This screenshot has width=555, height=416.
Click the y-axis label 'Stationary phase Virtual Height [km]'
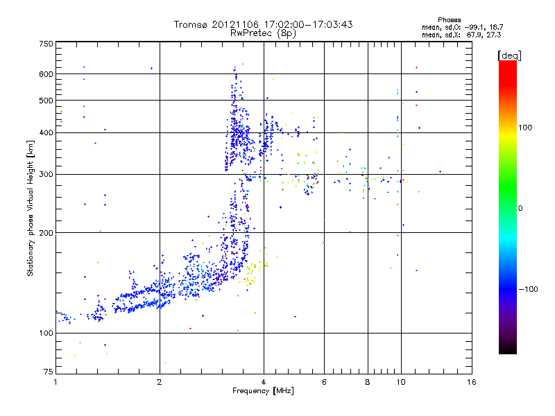pos(30,209)
